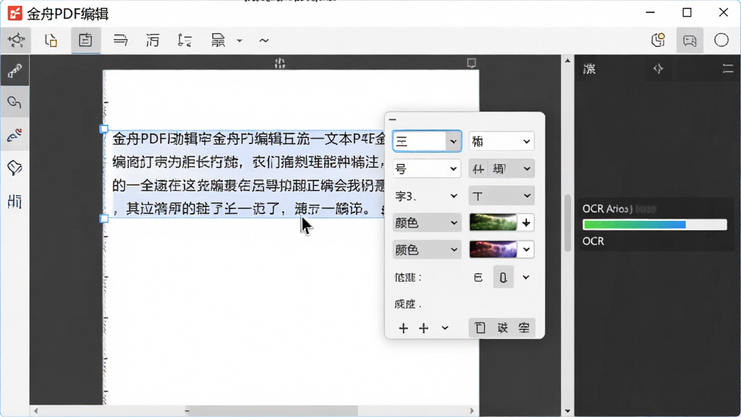Click the icon with orange badge at top right
This screenshot has height=417, width=741.
[x=658, y=41]
